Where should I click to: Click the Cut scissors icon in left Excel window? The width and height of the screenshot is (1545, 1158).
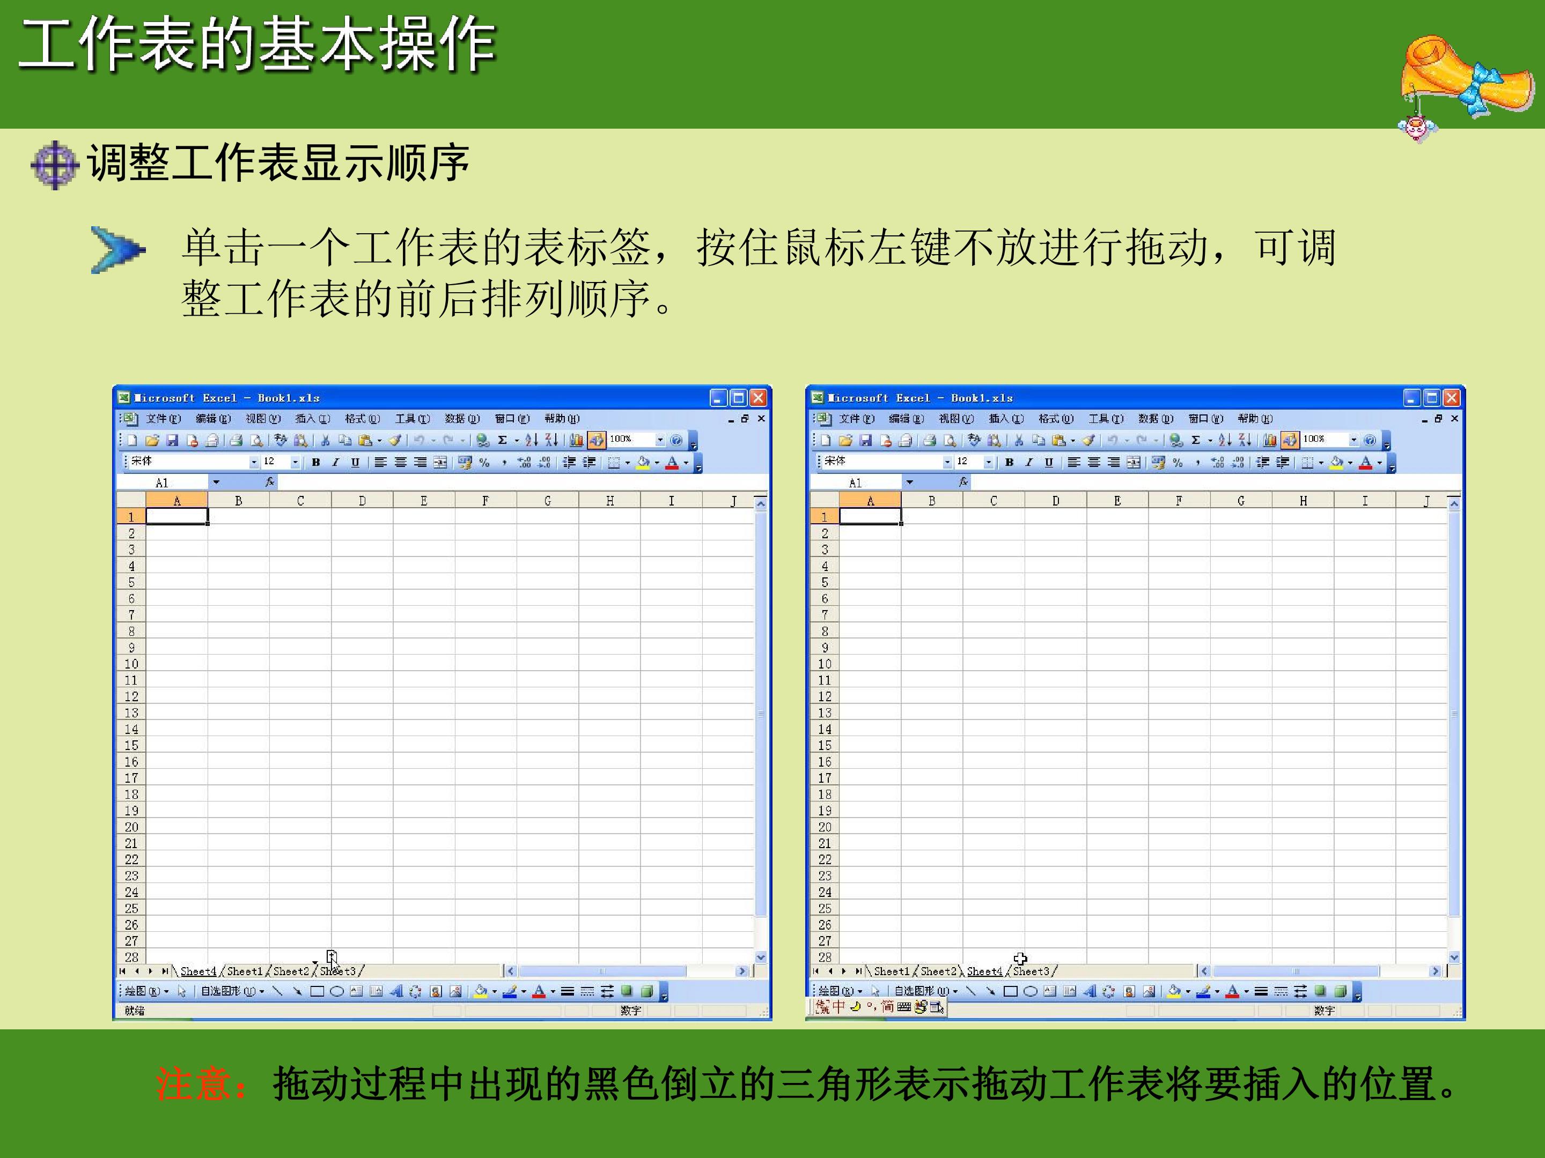pyautogui.click(x=326, y=441)
